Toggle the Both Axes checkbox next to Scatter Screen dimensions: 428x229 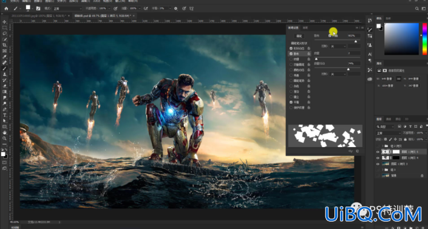pyautogui.click(x=330, y=36)
